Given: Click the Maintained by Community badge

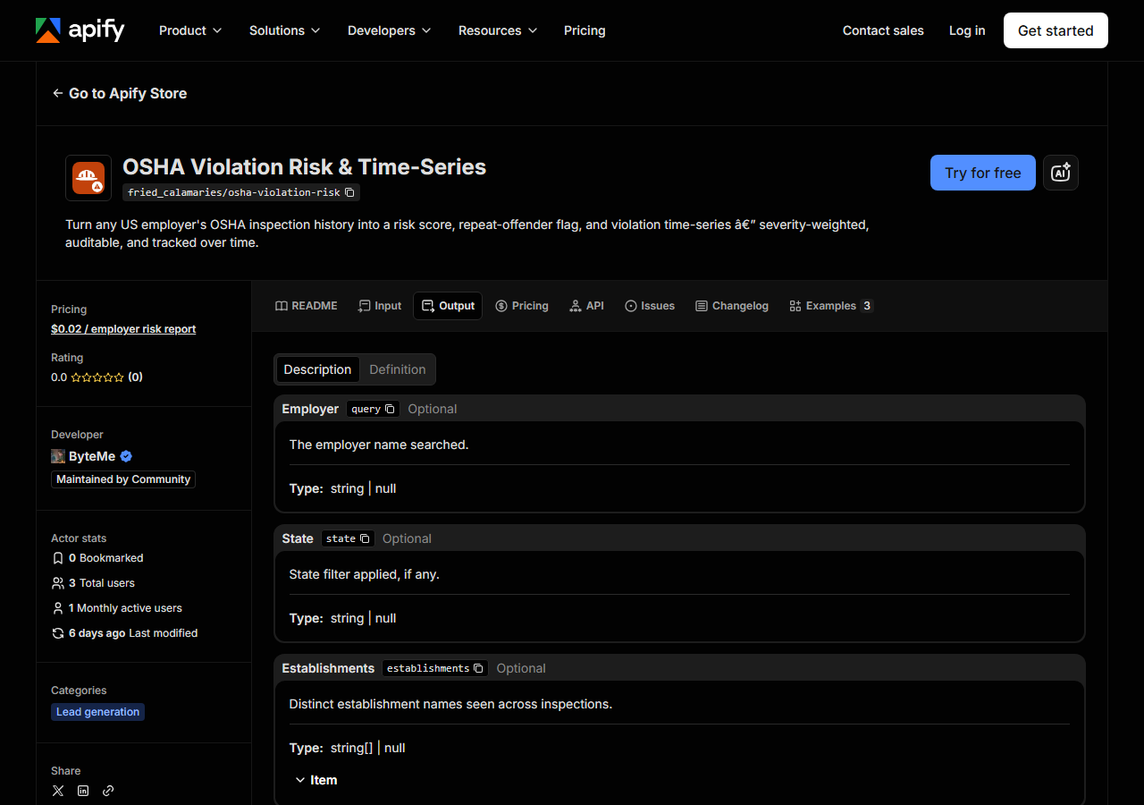Looking at the screenshot, I should click(123, 479).
